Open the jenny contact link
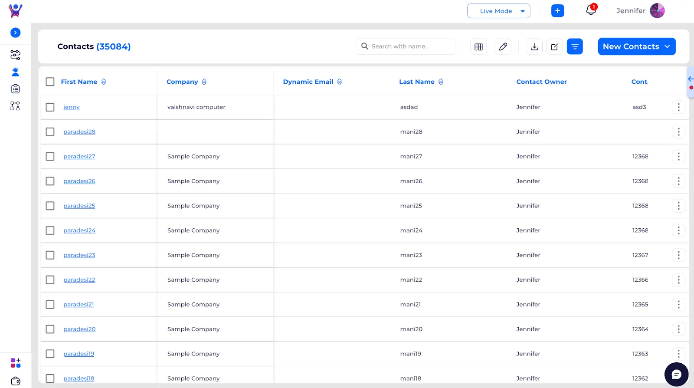The image size is (694, 388). (72, 107)
